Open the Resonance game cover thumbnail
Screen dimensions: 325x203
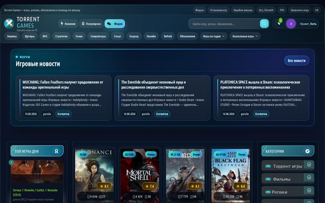point(94,176)
